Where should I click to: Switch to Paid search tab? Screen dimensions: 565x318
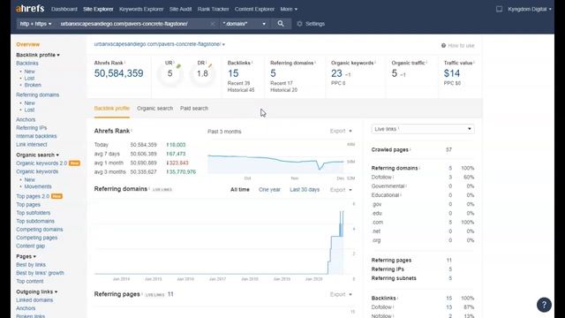194,109
